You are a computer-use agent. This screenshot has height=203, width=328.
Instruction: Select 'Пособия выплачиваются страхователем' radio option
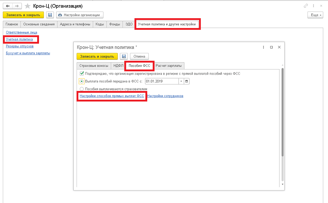click(x=82, y=89)
